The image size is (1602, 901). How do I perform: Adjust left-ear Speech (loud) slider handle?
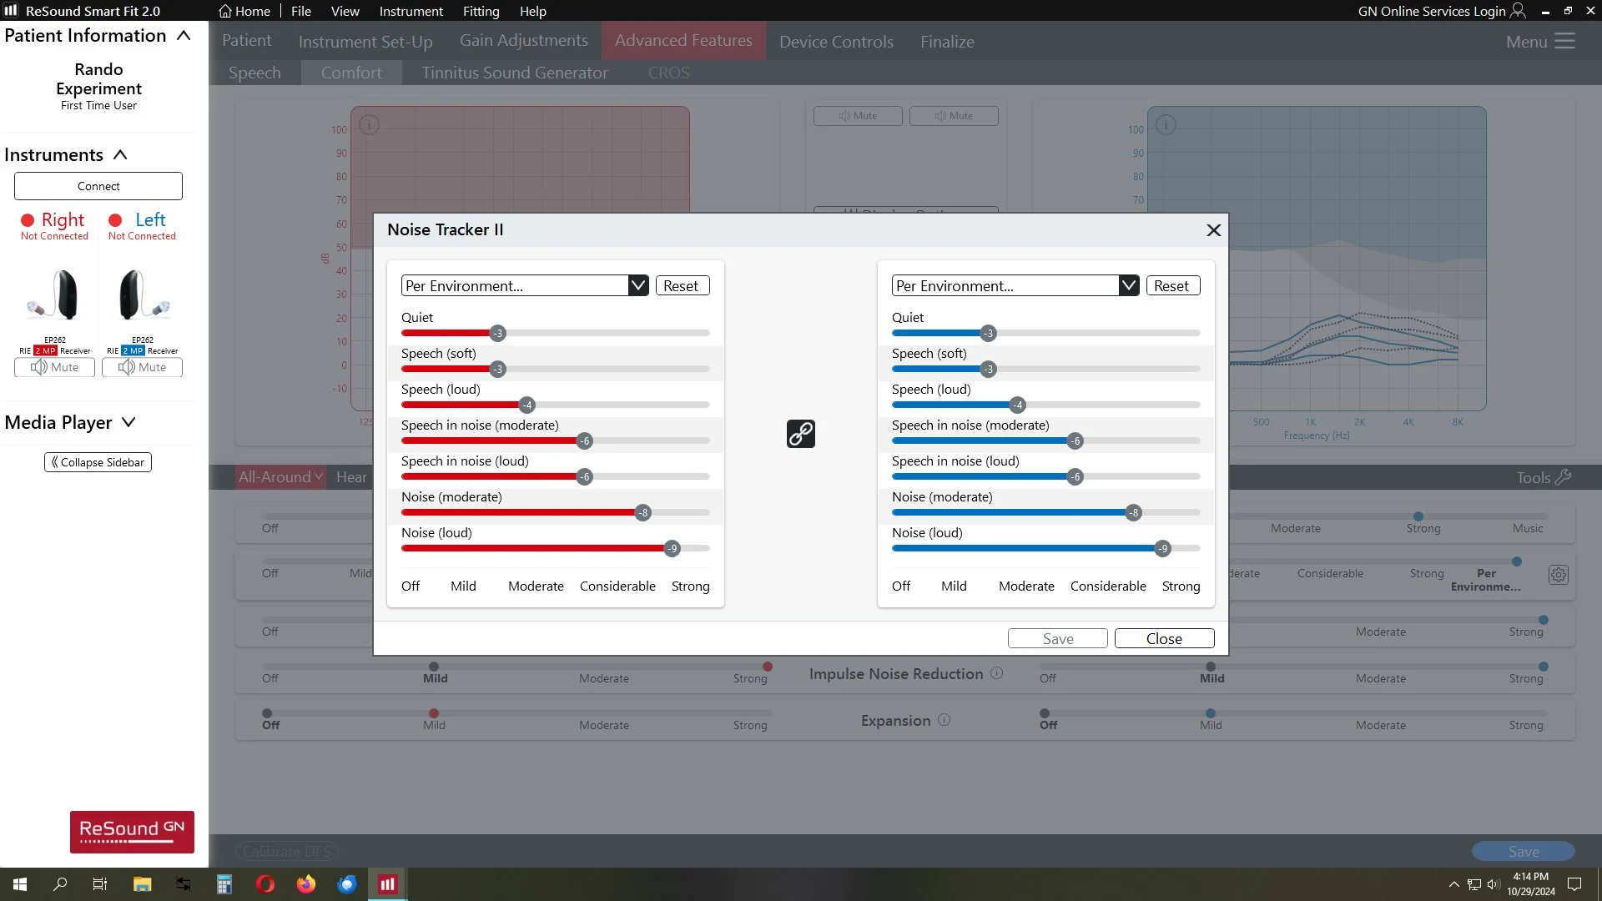point(1017,405)
